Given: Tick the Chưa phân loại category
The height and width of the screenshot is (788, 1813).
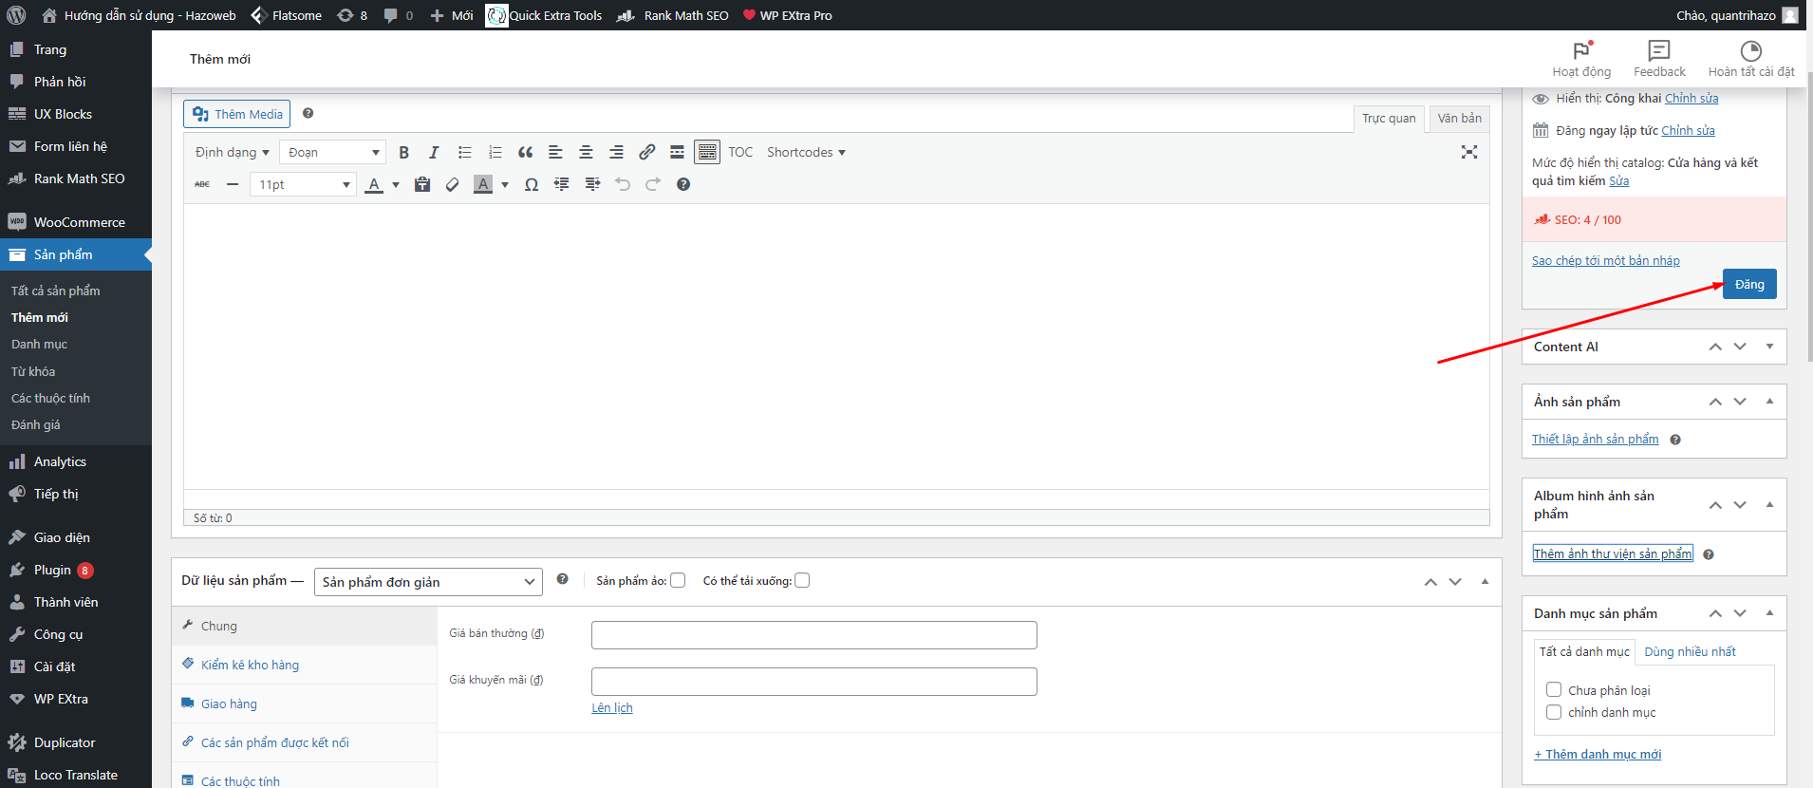Looking at the screenshot, I should [x=1554, y=690].
